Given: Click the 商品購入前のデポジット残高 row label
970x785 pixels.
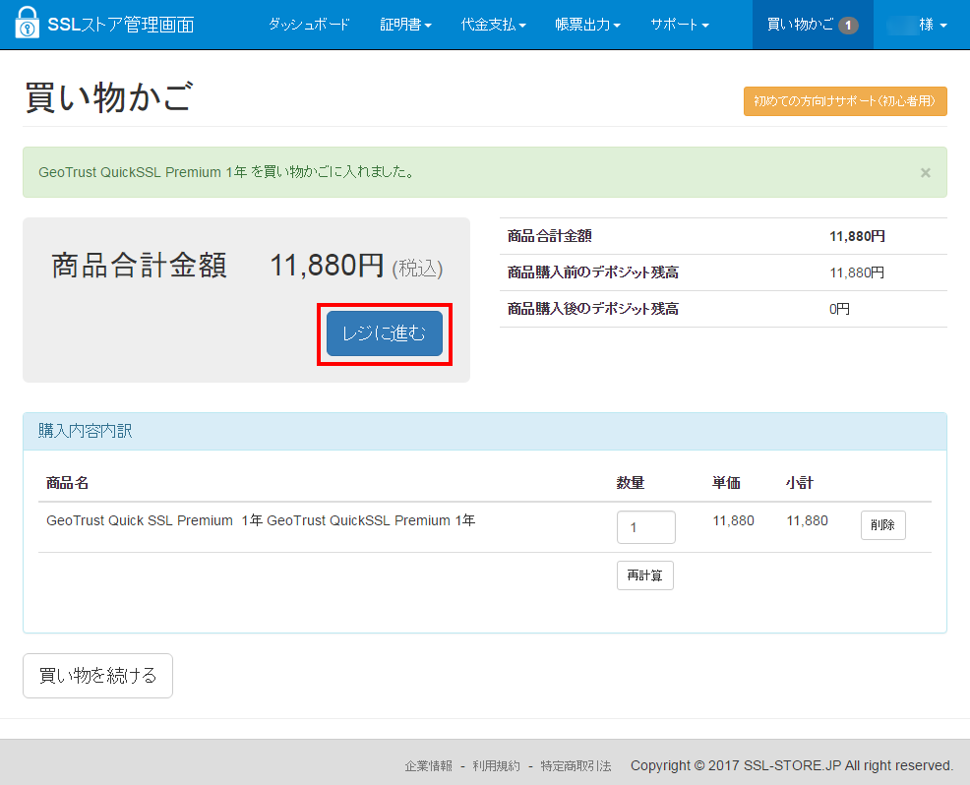Looking at the screenshot, I should [593, 272].
